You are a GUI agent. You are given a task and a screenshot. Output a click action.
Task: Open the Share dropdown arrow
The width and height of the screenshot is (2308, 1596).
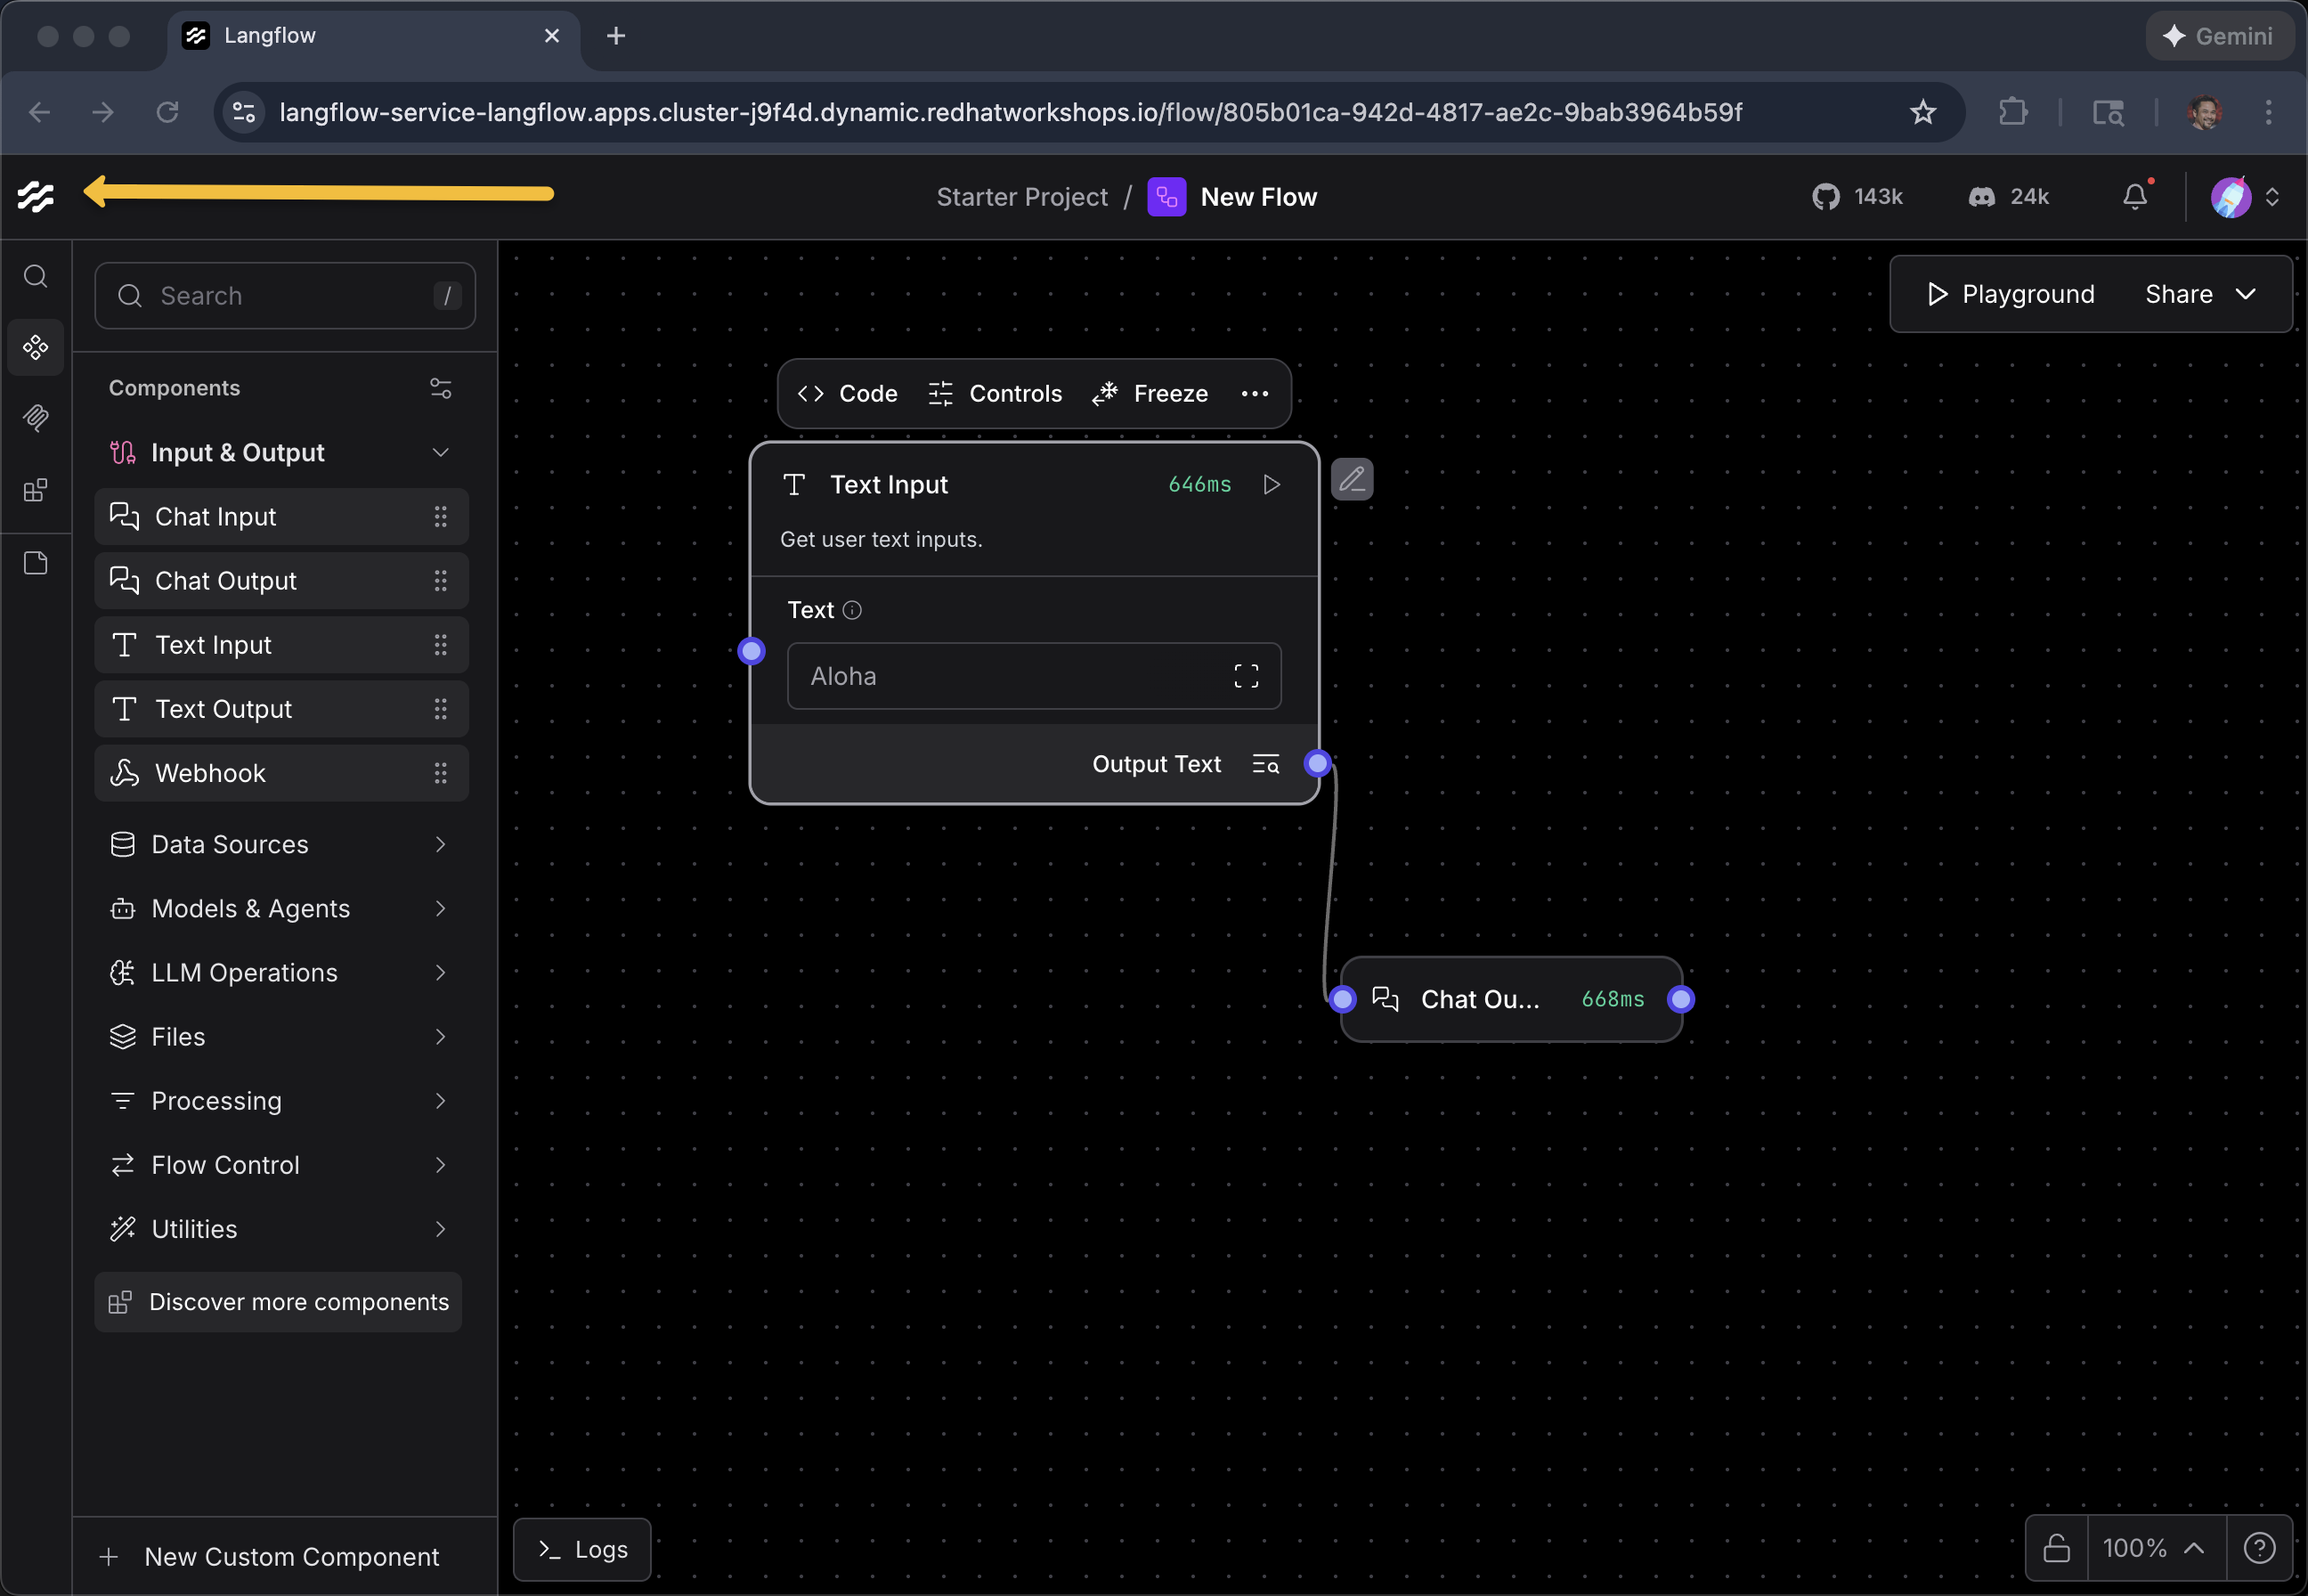(x=2246, y=293)
